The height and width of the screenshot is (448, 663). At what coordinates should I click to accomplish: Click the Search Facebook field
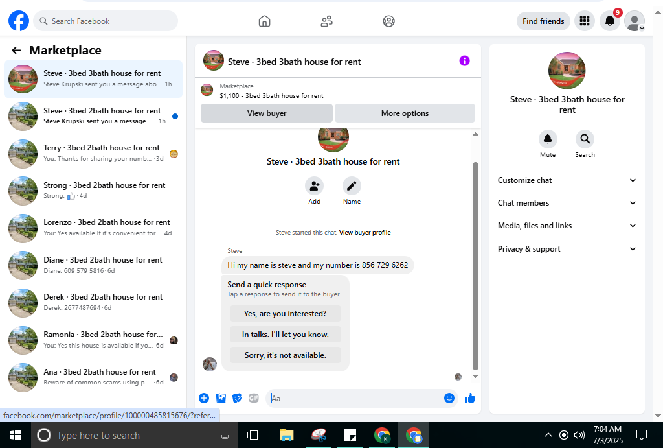tap(106, 21)
